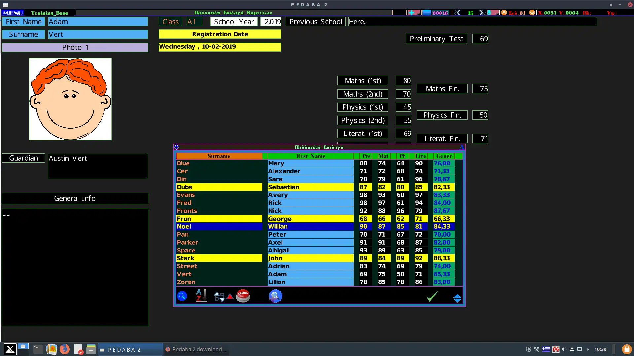Click the General Info button

pyautogui.click(x=75, y=198)
